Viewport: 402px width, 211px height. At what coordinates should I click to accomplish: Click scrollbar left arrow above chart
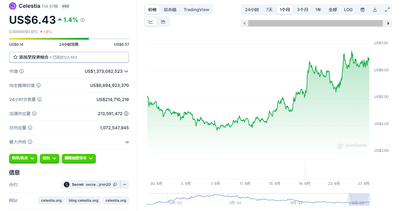pyautogui.click(x=244, y=23)
